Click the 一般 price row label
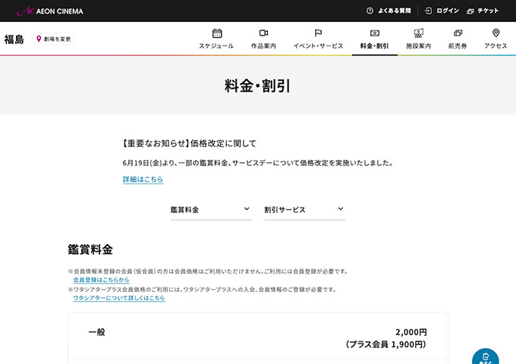The width and height of the screenshot is (516, 364). tap(97, 332)
